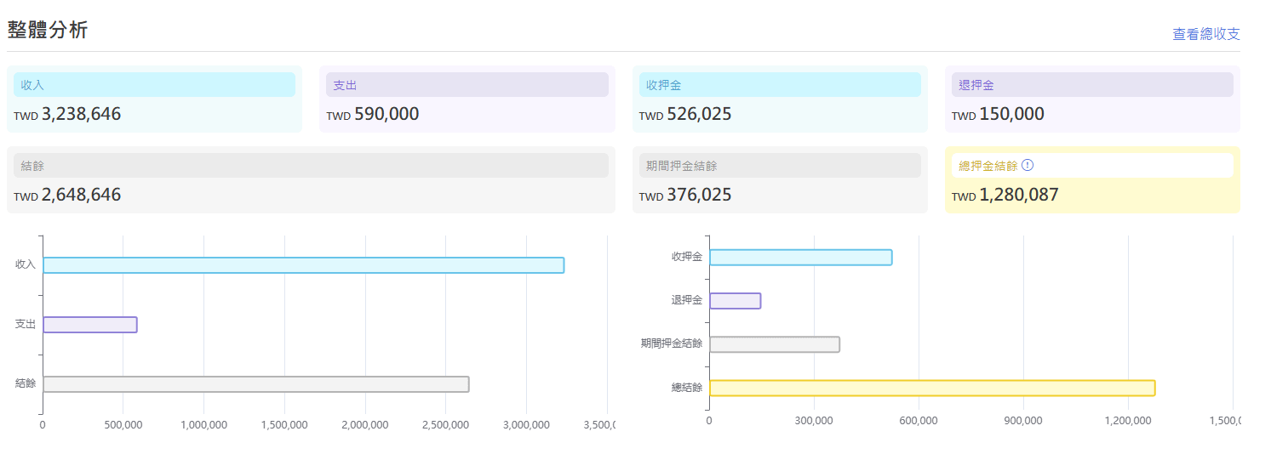Select the 結餘 summary card header
The image size is (1271, 471).
(x=311, y=166)
